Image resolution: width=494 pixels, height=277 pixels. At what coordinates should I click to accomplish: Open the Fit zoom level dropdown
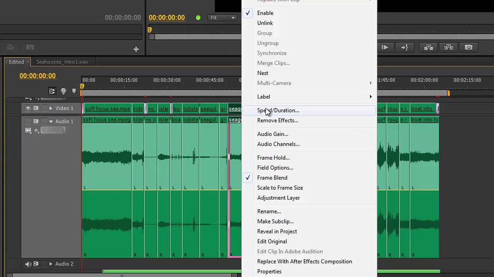tap(223, 18)
